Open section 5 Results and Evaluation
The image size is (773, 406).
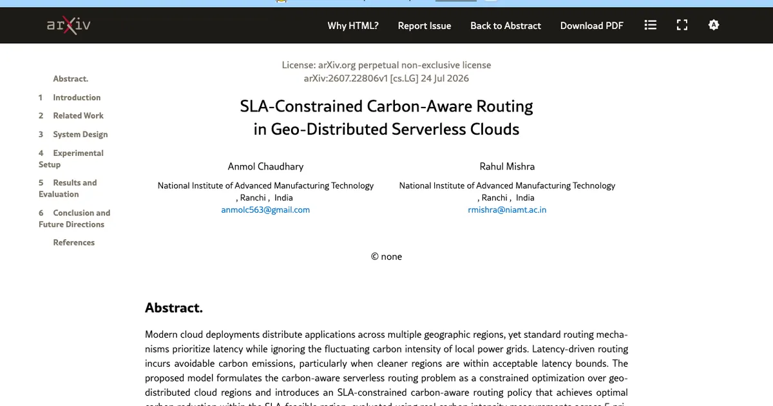pyautogui.click(x=68, y=188)
